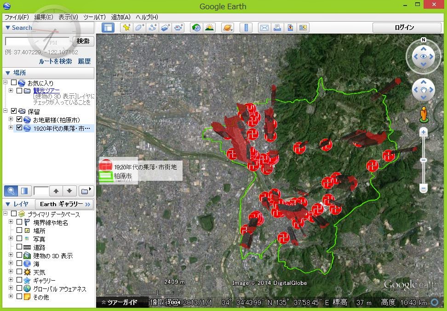Screen dimensions: 447x311
Task: Add an image overlay icon
Action: [166, 28]
